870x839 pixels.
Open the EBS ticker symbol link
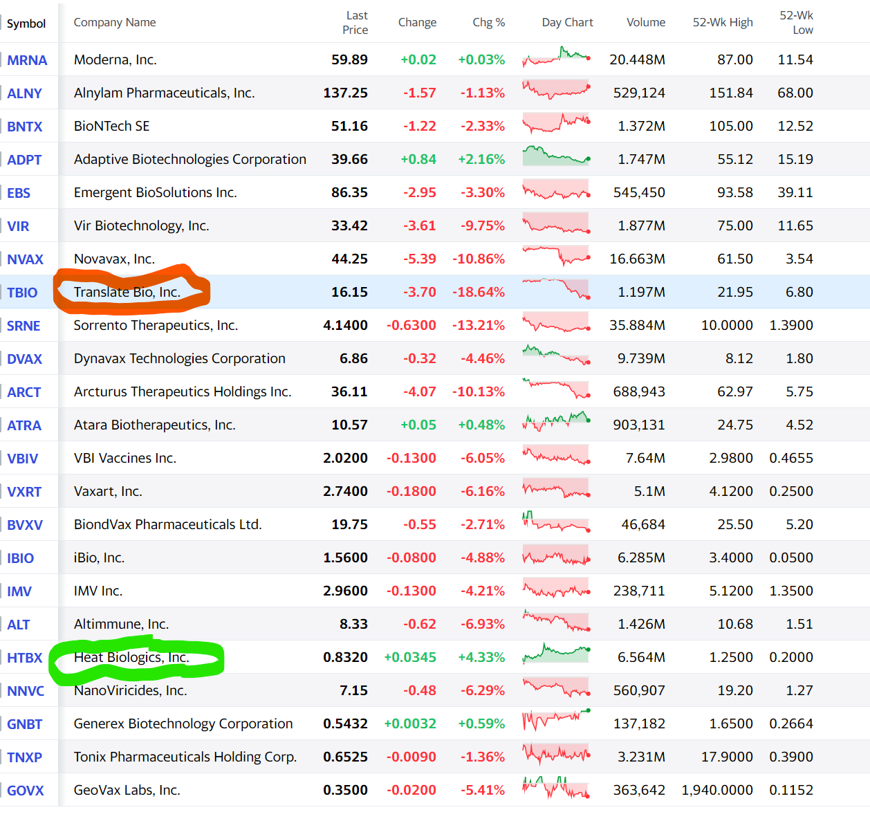[19, 193]
